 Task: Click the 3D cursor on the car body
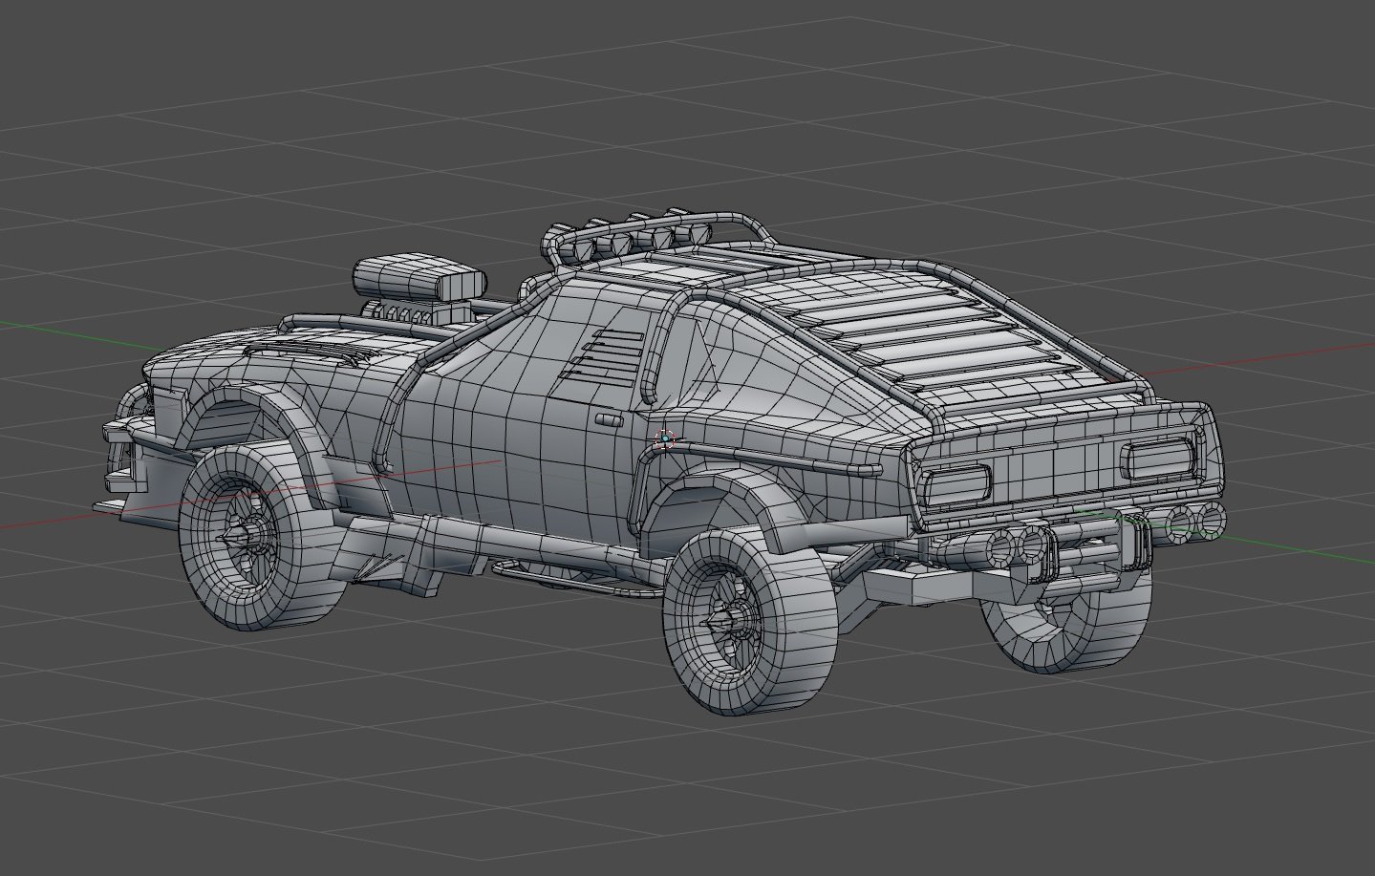(x=666, y=439)
